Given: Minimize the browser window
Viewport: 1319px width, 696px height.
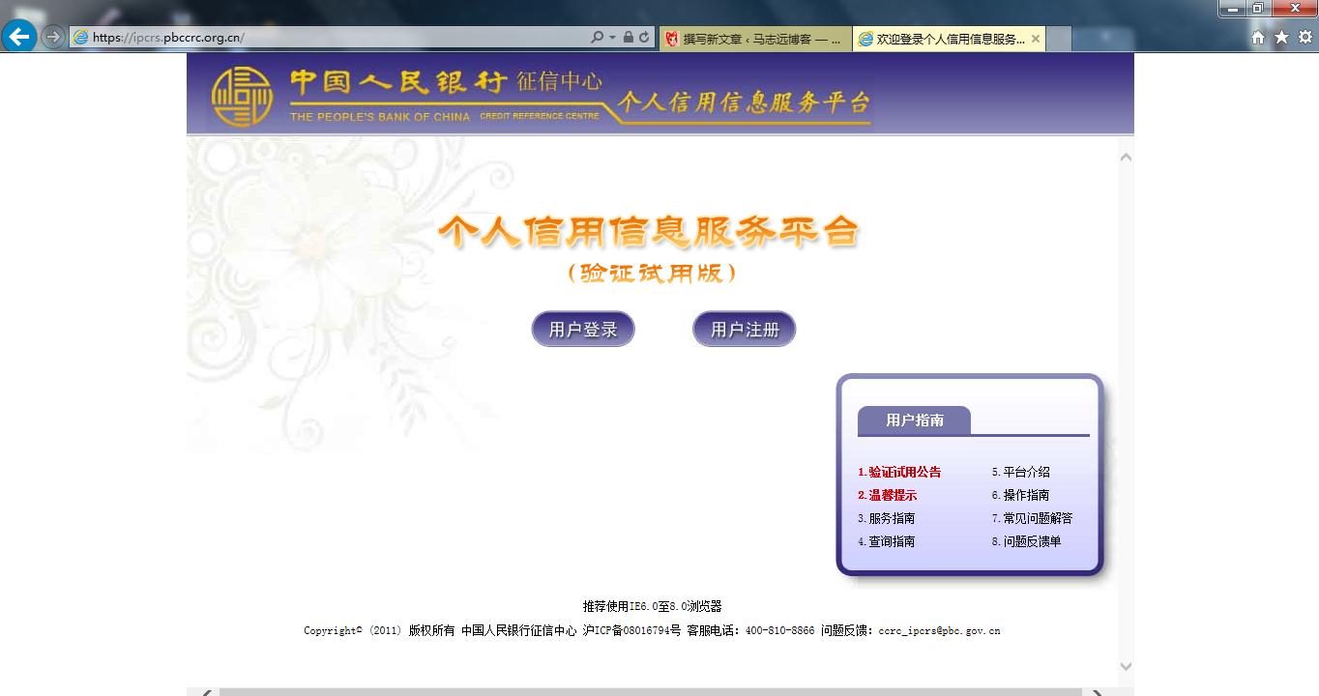Looking at the screenshot, I should 1232,9.
